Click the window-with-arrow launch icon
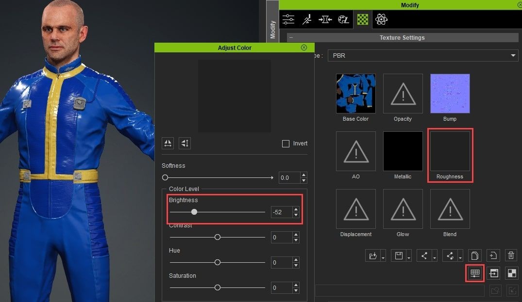Viewport: 522px width, 302px height. point(493,273)
